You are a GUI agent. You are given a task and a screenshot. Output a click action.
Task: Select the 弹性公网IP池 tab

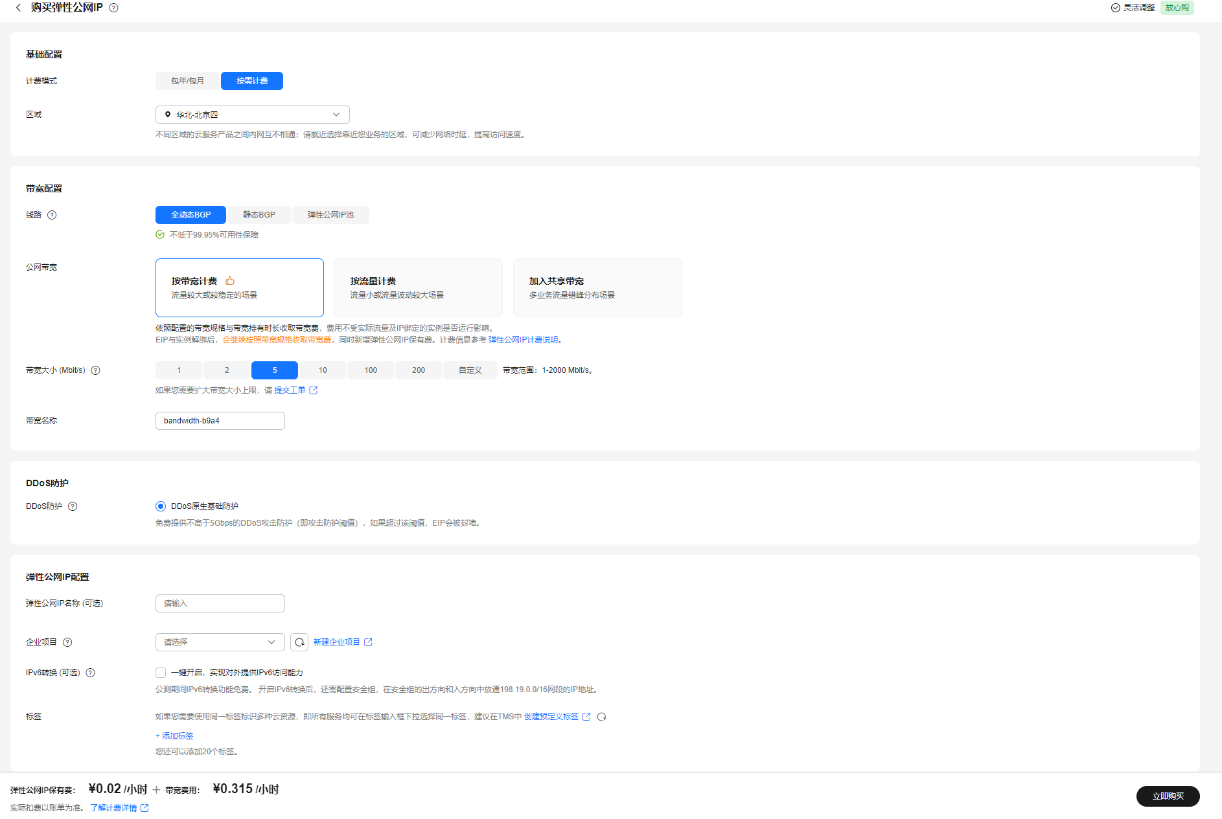(330, 215)
